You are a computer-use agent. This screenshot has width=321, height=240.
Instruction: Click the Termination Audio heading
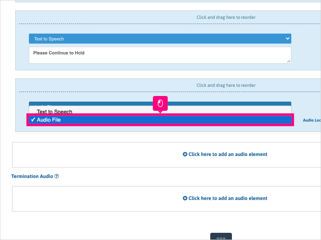32,176
